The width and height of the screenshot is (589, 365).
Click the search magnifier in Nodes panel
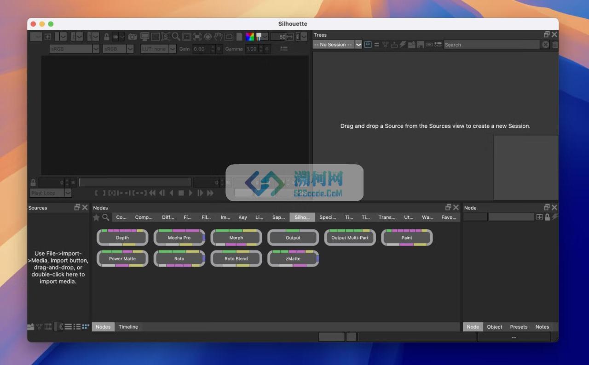[105, 217]
